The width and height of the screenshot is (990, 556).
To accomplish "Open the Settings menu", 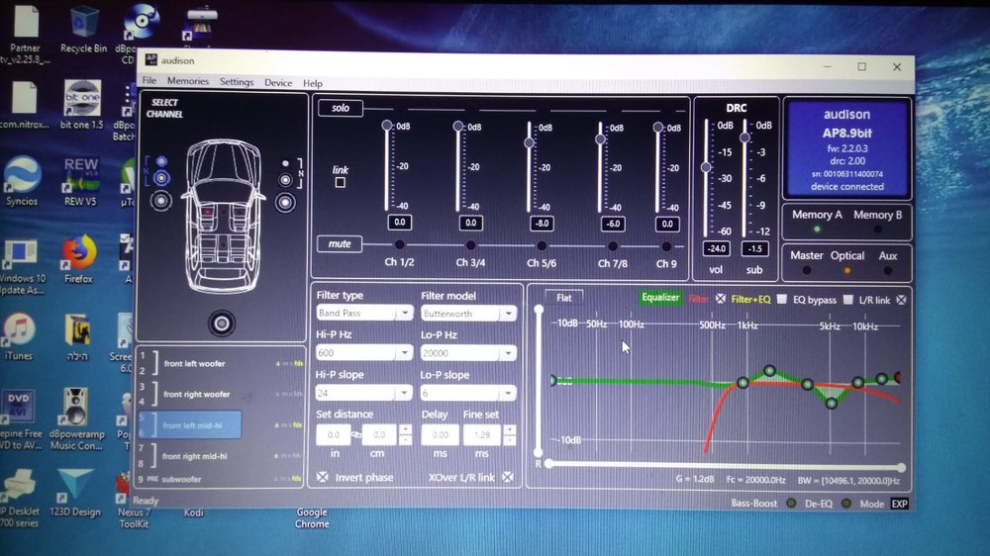I will (237, 82).
